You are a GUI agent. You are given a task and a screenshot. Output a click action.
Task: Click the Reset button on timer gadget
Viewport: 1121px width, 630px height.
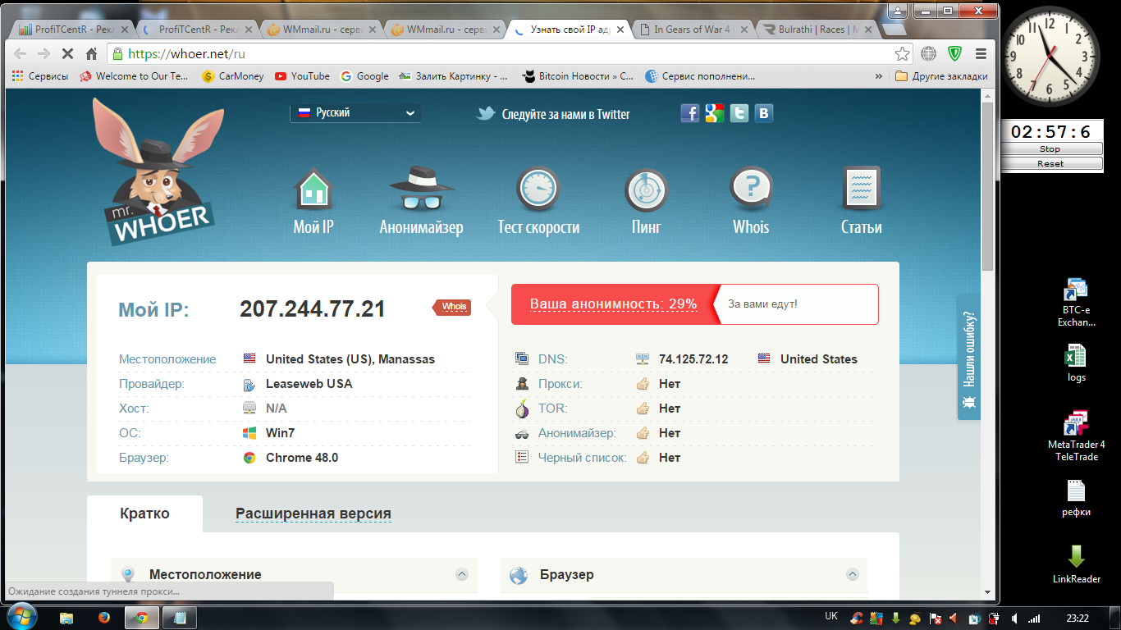click(x=1050, y=163)
